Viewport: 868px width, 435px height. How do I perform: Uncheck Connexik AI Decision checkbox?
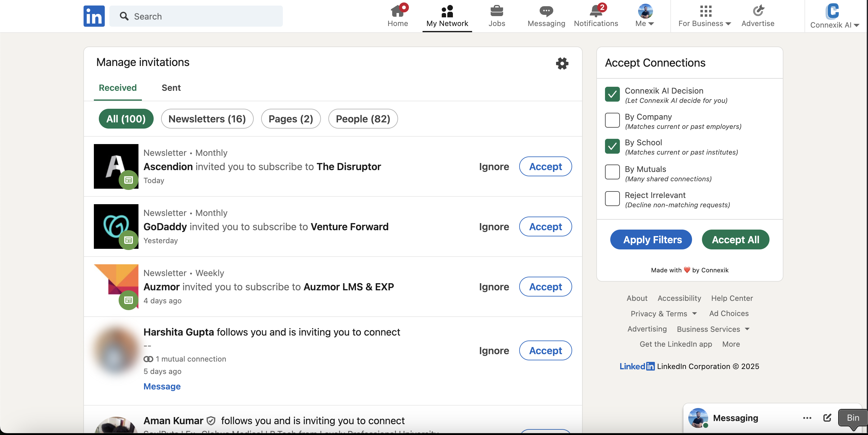click(x=612, y=94)
